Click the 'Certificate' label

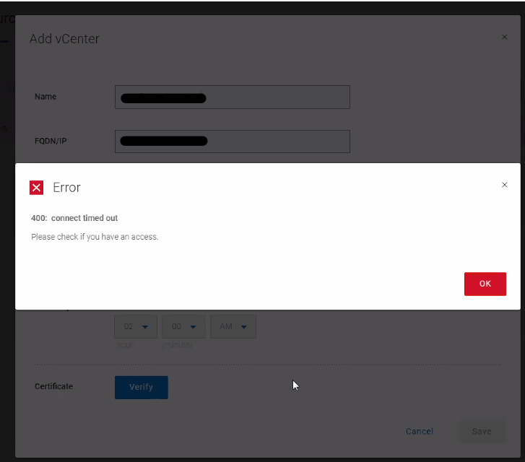tap(53, 386)
